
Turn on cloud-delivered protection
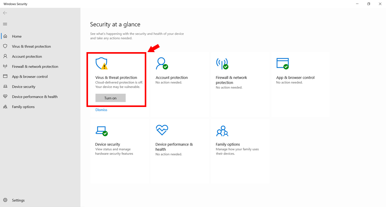point(110,98)
